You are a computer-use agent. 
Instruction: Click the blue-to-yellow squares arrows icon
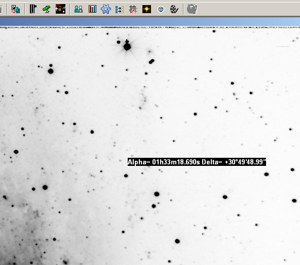(120, 9)
